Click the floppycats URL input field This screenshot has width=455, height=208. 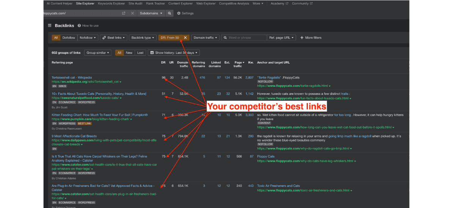click(82, 13)
